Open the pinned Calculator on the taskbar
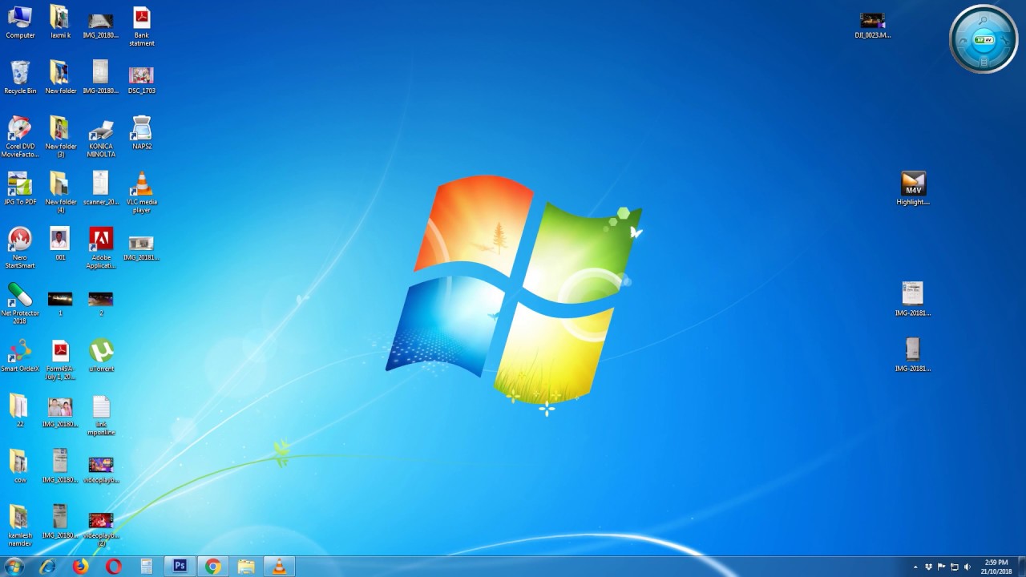The width and height of the screenshot is (1026, 577). (x=146, y=567)
